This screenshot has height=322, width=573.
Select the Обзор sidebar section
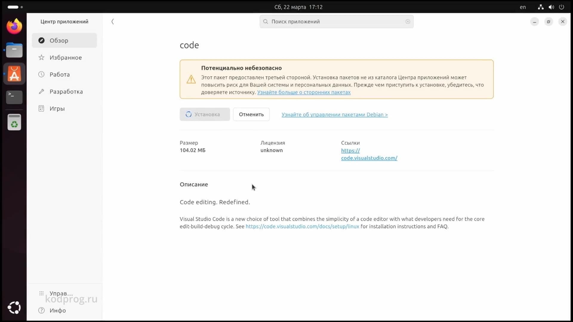tap(64, 40)
